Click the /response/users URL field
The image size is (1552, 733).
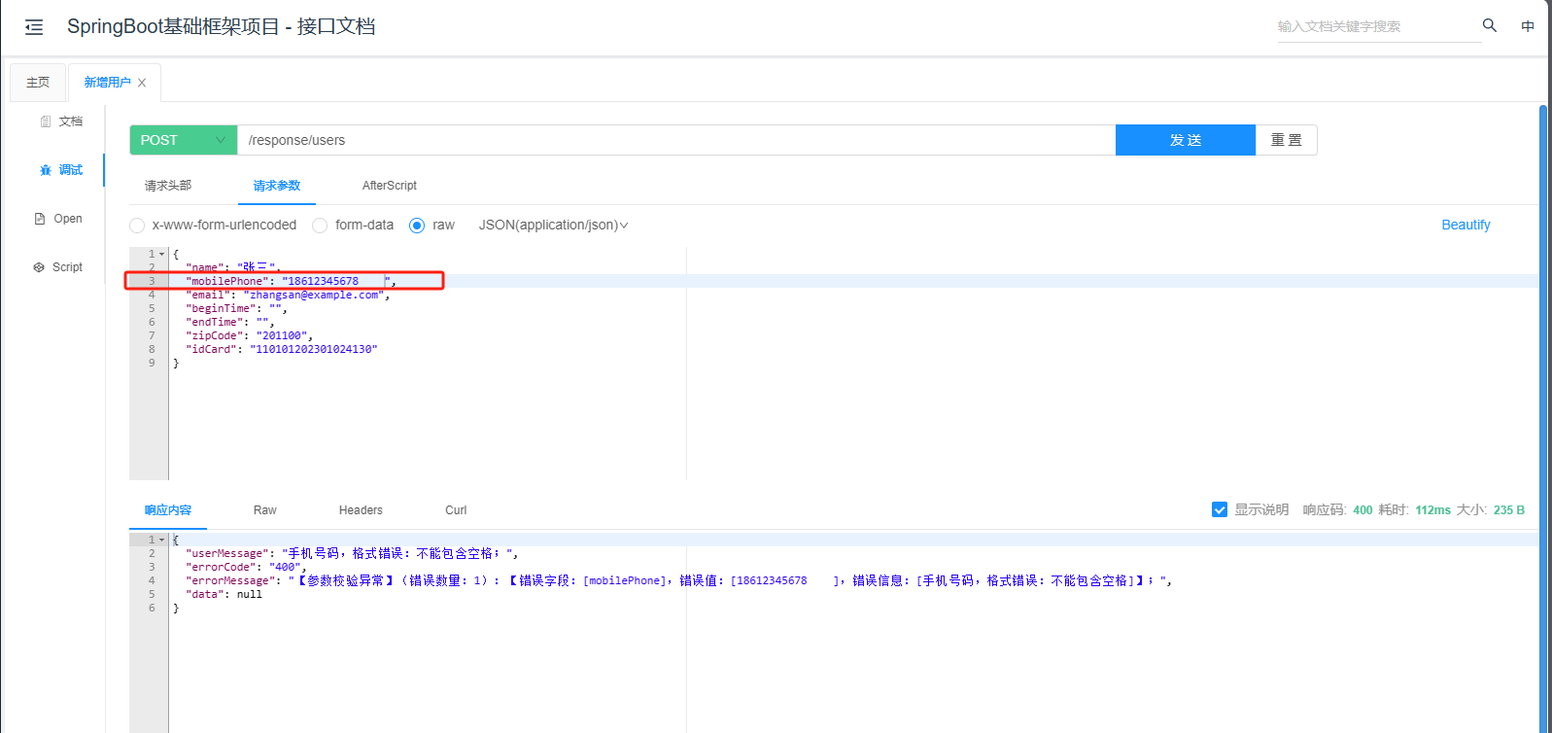(x=676, y=140)
